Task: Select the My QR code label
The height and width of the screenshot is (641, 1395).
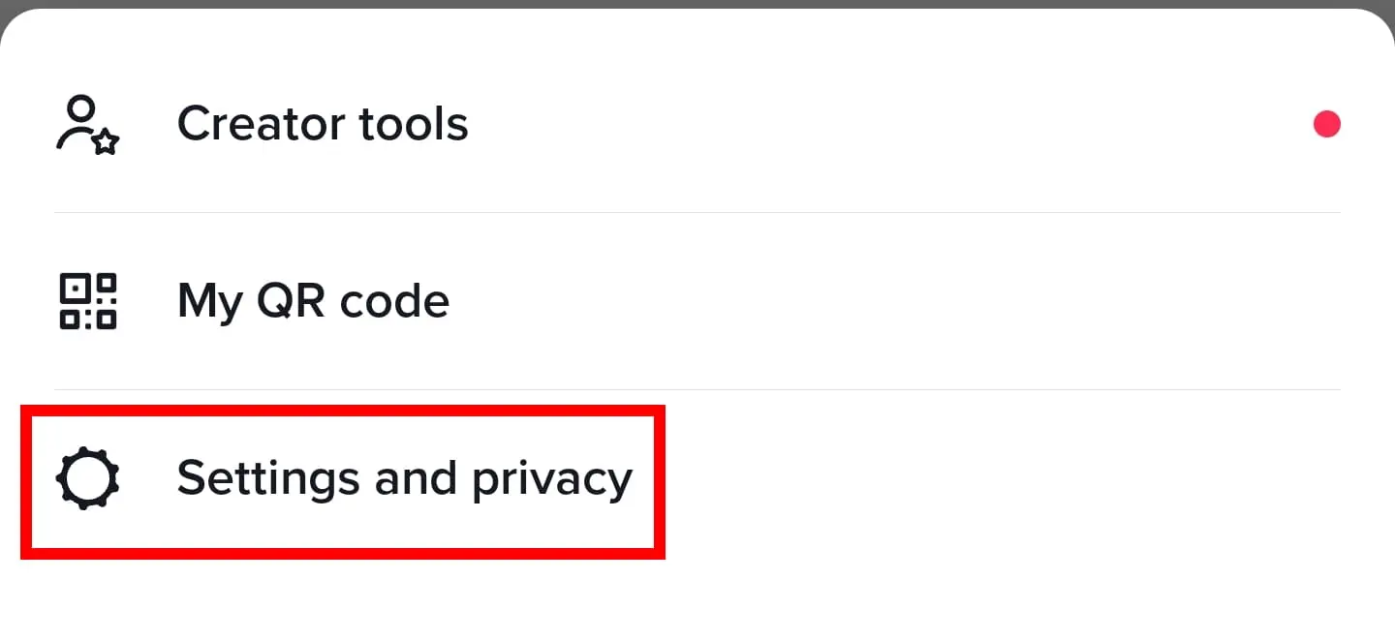Action: point(313,301)
